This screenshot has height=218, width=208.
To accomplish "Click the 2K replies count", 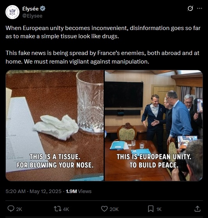I will pyautogui.click(x=19, y=209).
